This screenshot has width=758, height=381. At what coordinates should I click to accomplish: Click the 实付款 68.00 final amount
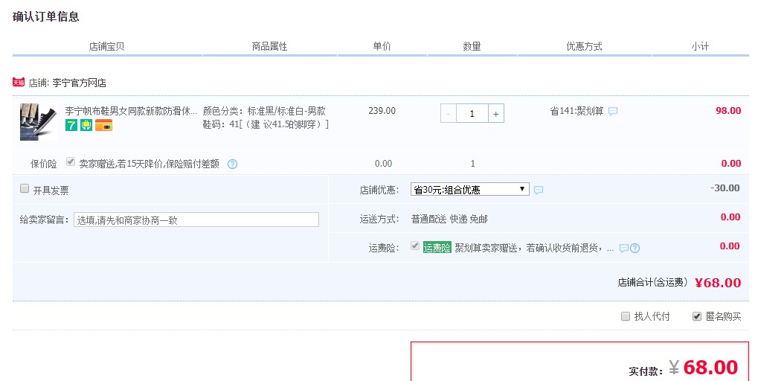pos(704,368)
